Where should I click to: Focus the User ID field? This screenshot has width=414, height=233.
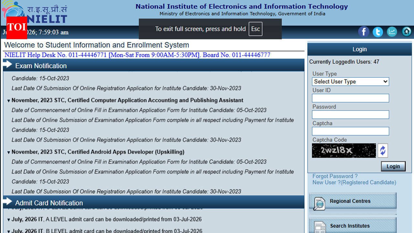pos(351,98)
